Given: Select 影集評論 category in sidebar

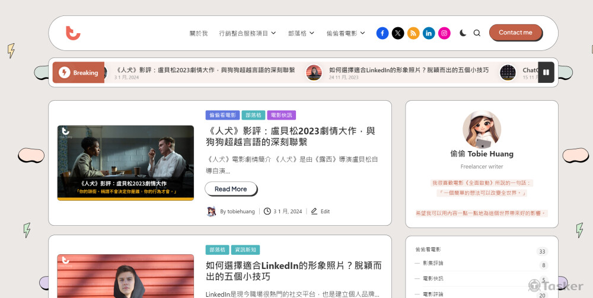Looking at the screenshot, I should 433,263.
